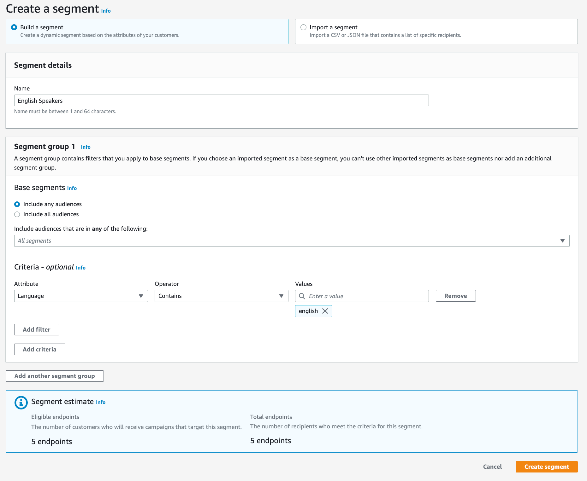Click Cancel at the bottom

pyautogui.click(x=492, y=467)
